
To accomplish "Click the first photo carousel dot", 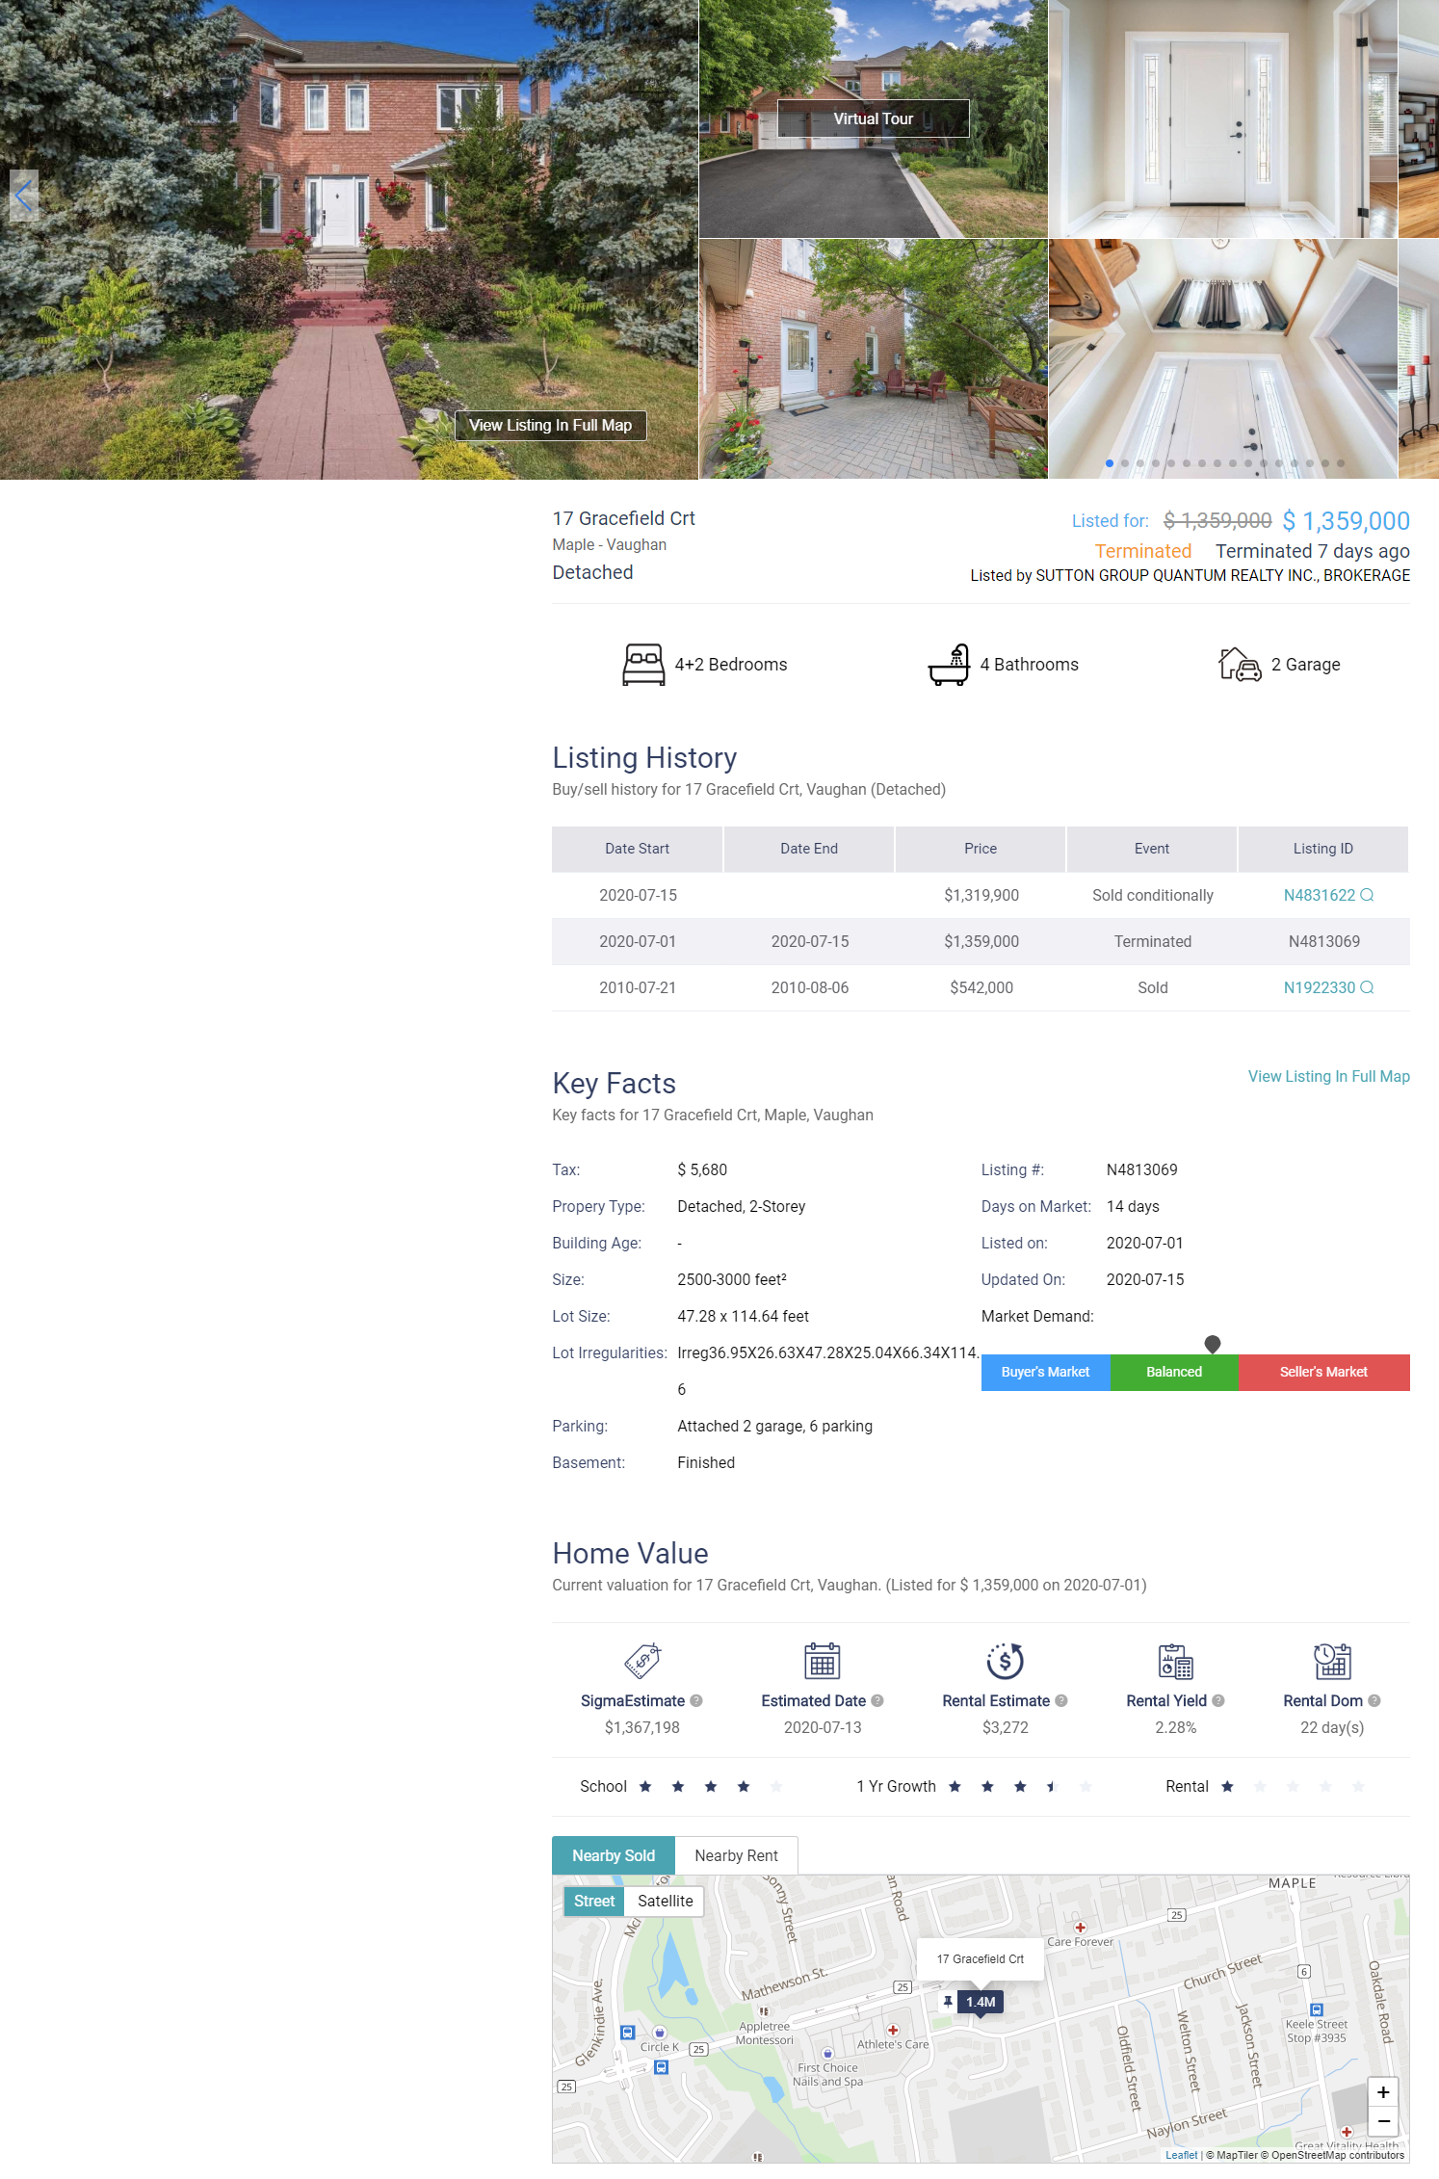I will [x=1110, y=463].
